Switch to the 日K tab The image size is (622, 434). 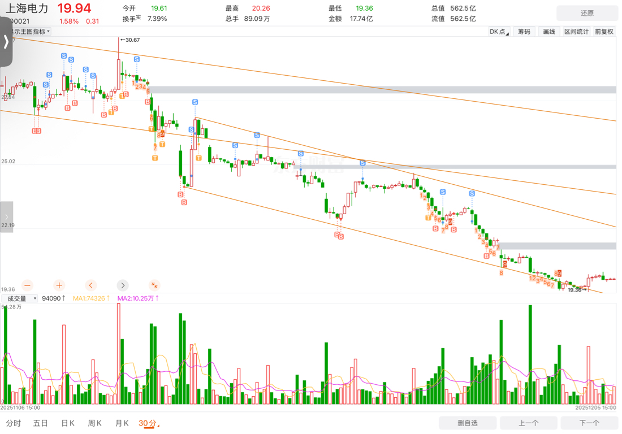coord(68,423)
